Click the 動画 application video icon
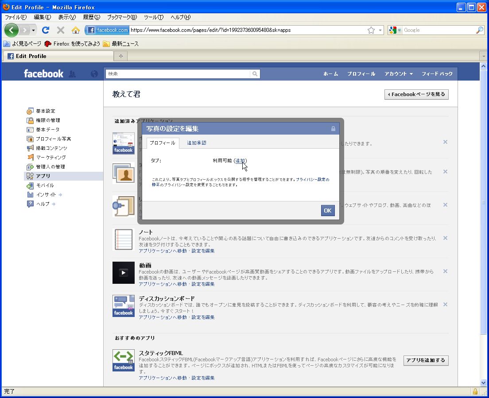 pyautogui.click(x=124, y=273)
